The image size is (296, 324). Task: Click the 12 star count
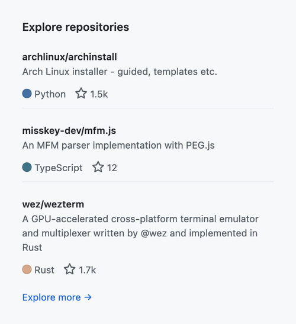pos(112,168)
